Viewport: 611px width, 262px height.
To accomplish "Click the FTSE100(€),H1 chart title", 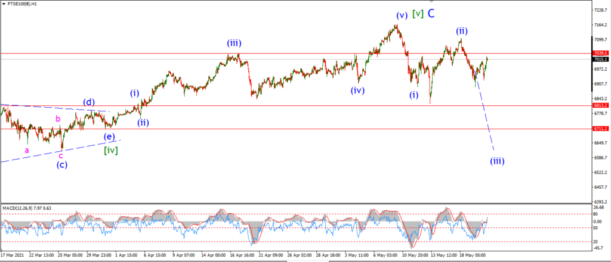I will click(23, 5).
